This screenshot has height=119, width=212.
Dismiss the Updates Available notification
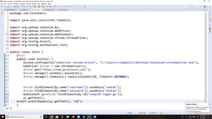pos(208,104)
